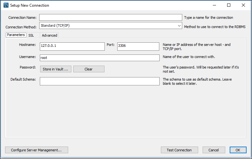Click the 'Default Schema:' label
Viewport: 252px width, 159px height.
click(23, 79)
